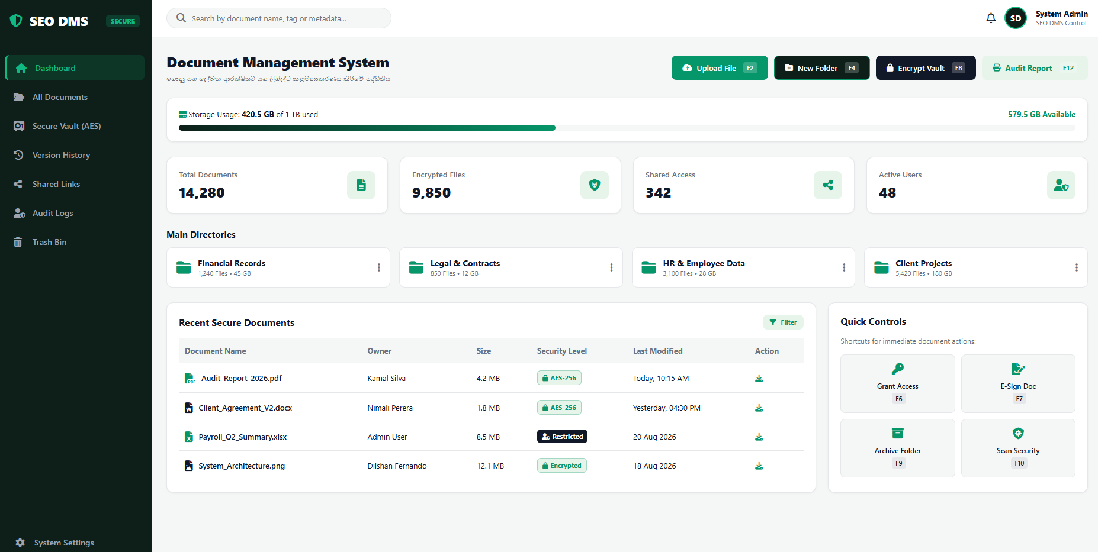Click AES-256 badge on Audit_Report row
The width and height of the screenshot is (1098, 552).
(559, 378)
